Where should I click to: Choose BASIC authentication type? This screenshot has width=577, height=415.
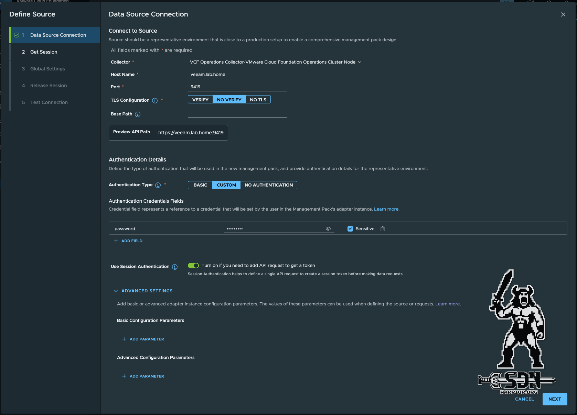[200, 185]
